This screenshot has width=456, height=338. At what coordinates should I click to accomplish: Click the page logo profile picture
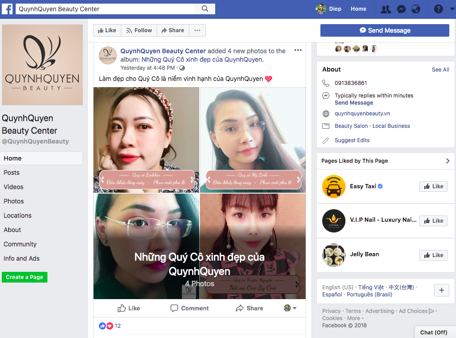pyautogui.click(x=43, y=65)
